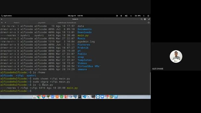201x113 pixels.
Task: Open the blue image viewer dock icon
Action: [x=116, y=97]
